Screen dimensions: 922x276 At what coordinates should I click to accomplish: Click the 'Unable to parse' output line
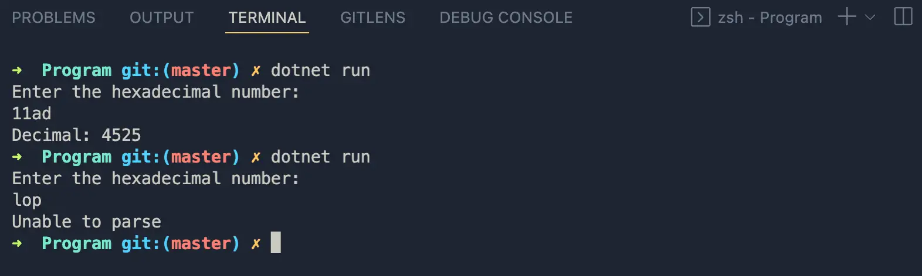pos(86,222)
